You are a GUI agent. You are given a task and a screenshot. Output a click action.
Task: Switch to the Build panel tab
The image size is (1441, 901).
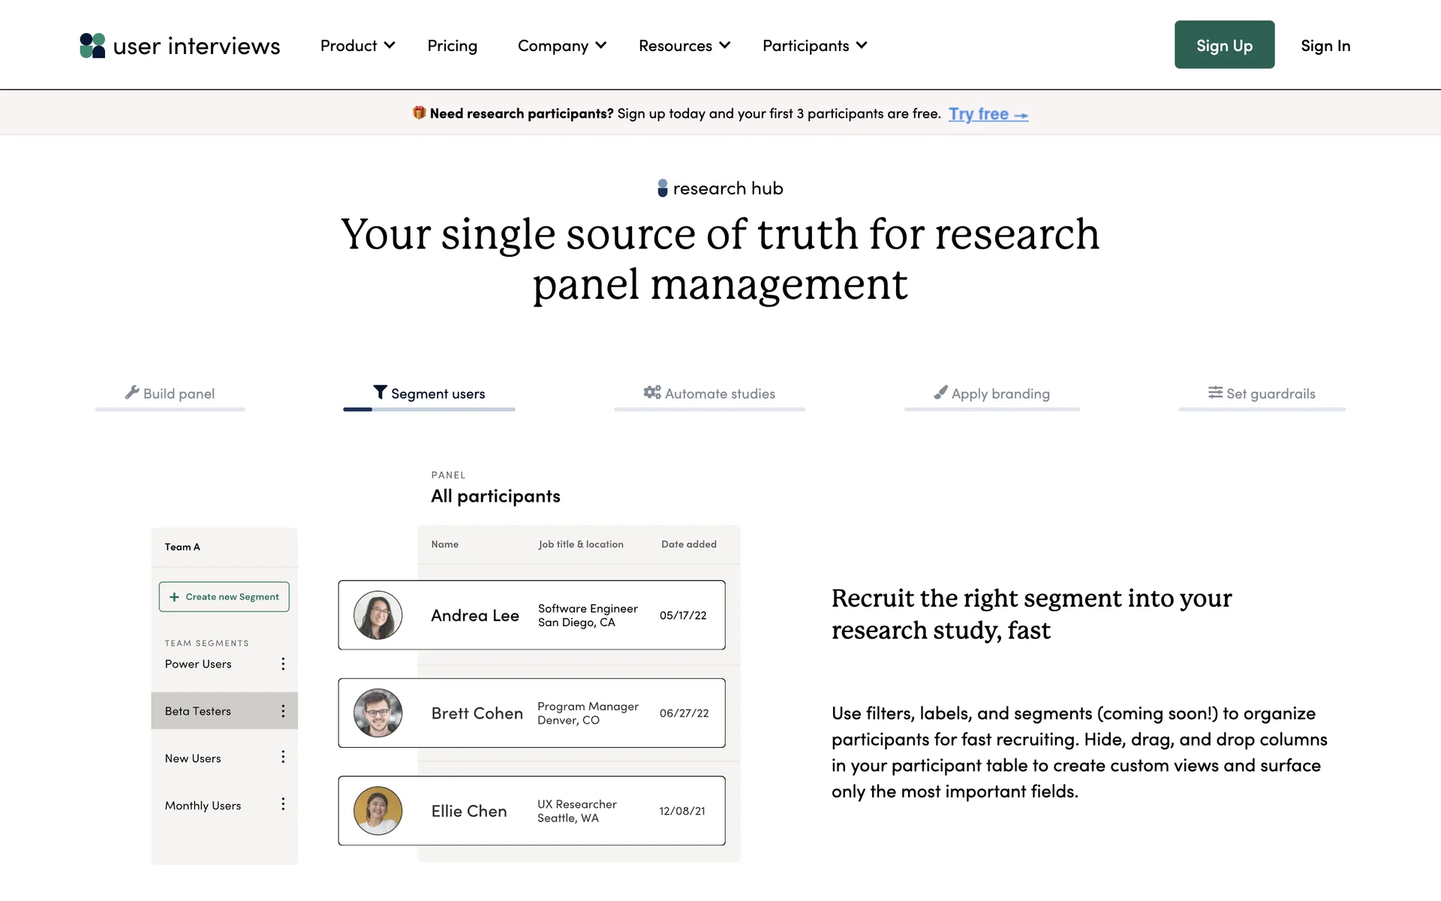pos(170,393)
